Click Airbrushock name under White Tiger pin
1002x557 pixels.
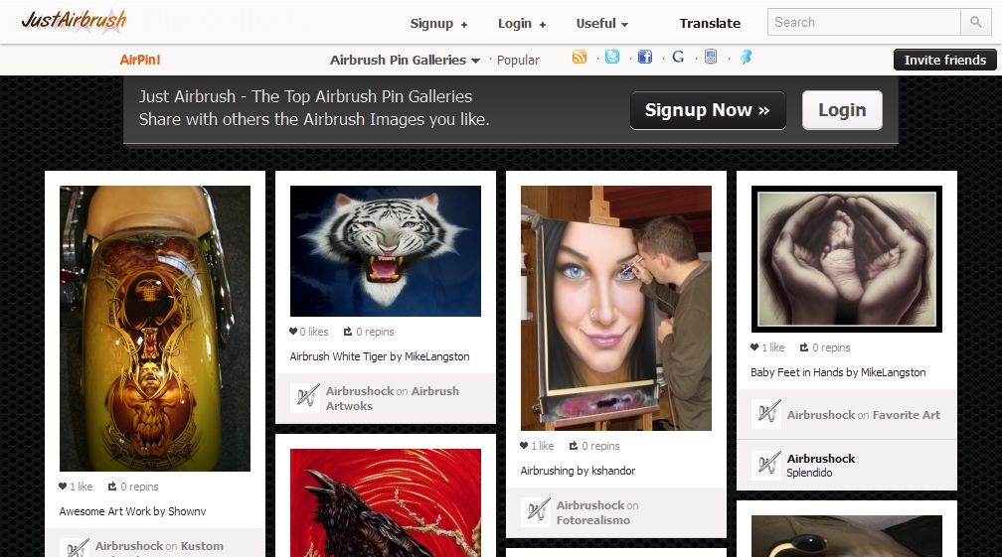360,391
